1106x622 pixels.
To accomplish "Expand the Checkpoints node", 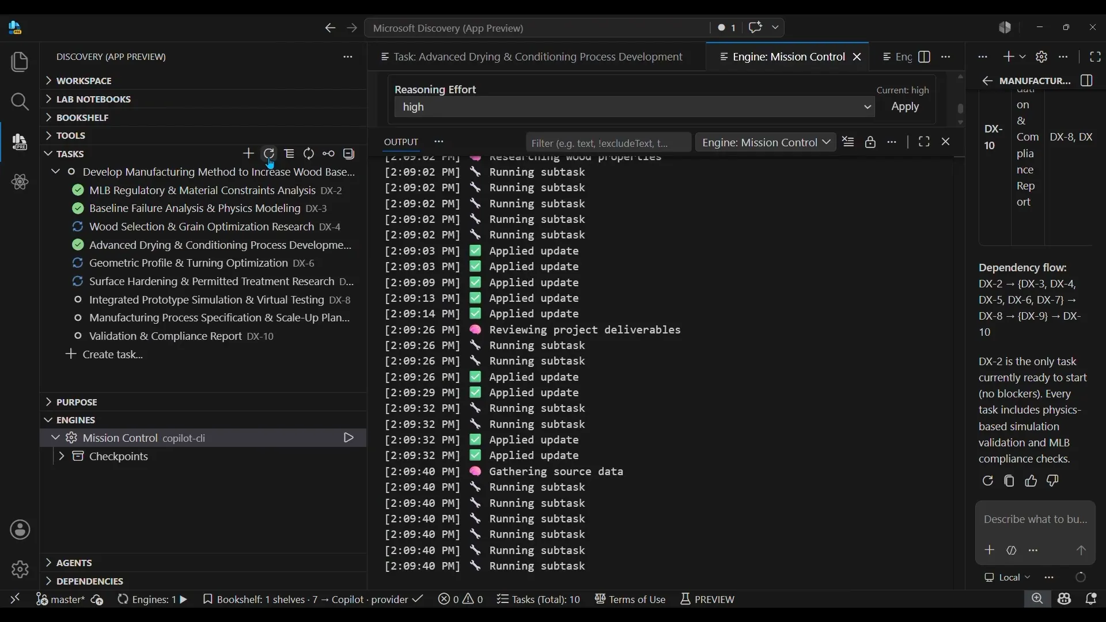I will [x=62, y=457].
